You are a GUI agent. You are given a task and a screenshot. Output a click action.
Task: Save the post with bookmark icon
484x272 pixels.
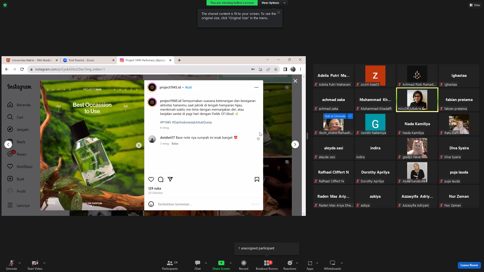[257, 179]
